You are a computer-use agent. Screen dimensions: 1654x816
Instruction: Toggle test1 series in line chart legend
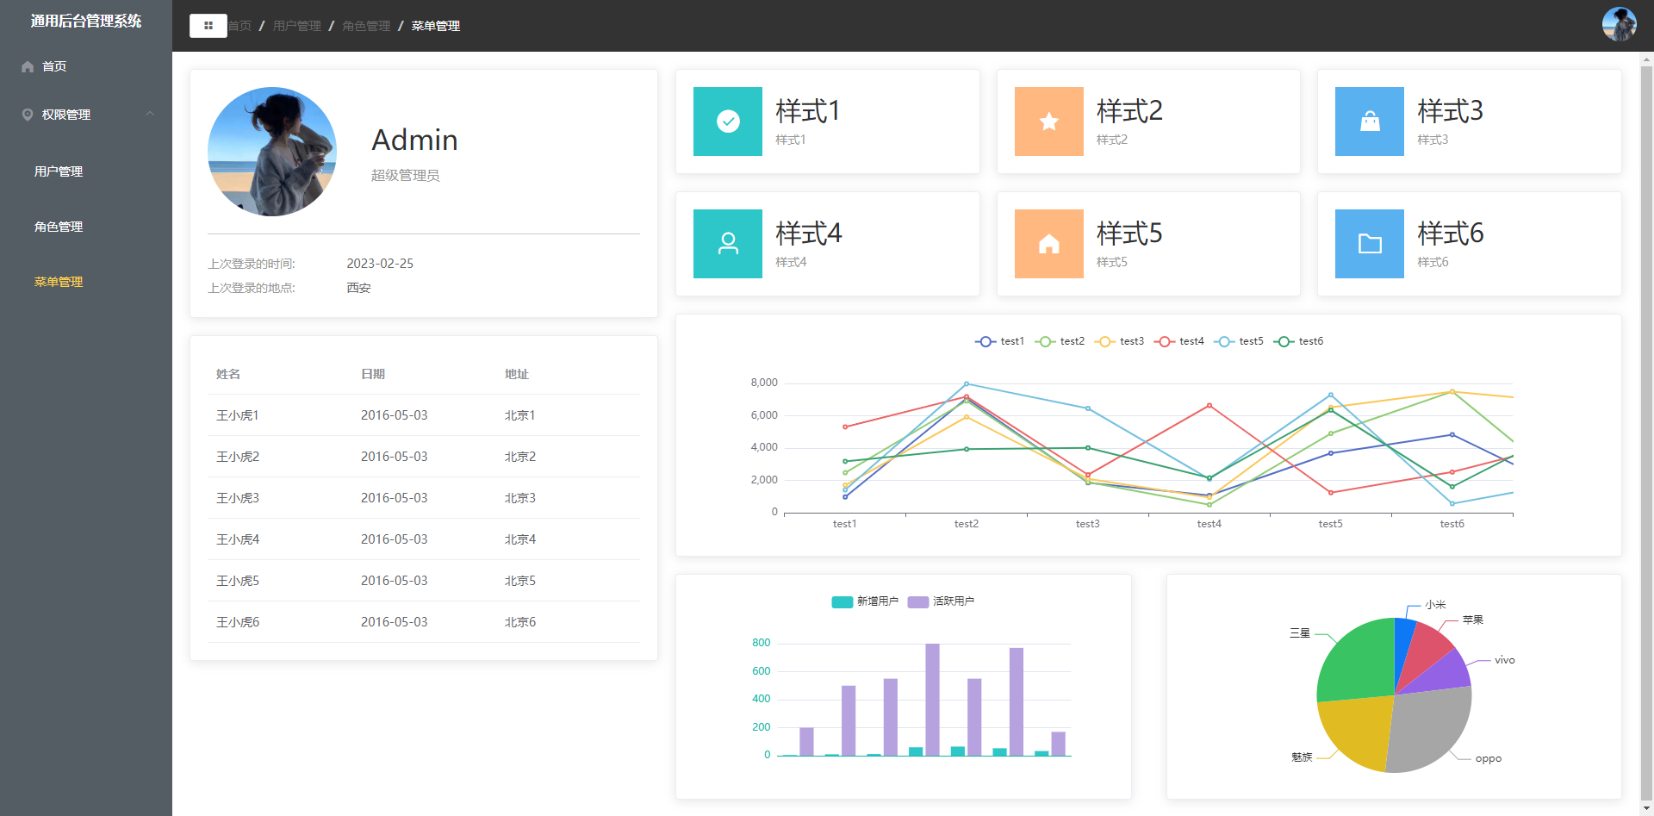tap(999, 341)
